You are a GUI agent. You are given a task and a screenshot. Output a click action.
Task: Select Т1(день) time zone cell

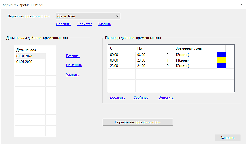195,60
